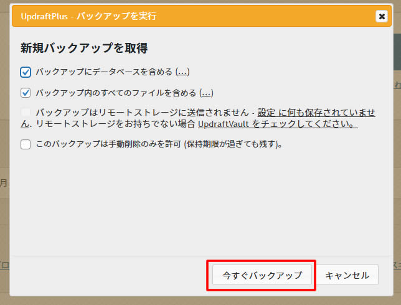Viewport: 401px width, 305px height.
Task: Click label バックアップにデータベースを含める
Action: [x=104, y=72]
